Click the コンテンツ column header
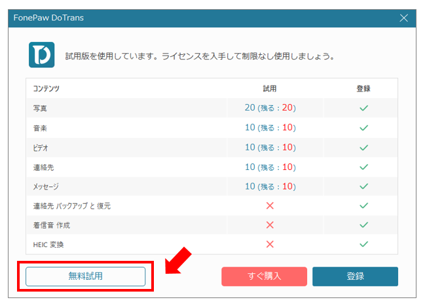The width and height of the screenshot is (425, 304). click(46, 88)
